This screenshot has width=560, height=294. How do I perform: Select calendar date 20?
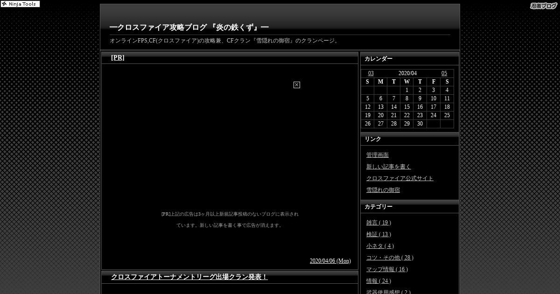(x=380, y=115)
